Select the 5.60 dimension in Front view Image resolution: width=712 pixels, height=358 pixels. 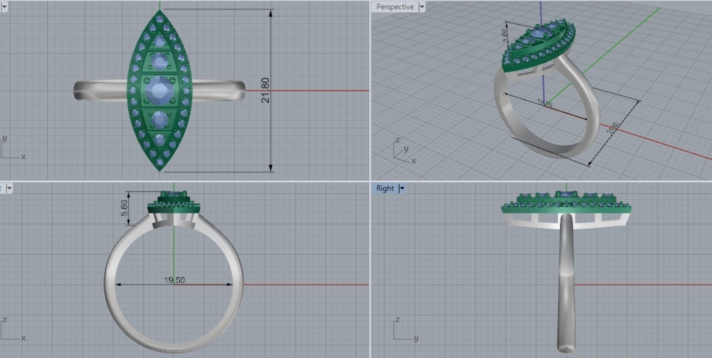coord(125,208)
